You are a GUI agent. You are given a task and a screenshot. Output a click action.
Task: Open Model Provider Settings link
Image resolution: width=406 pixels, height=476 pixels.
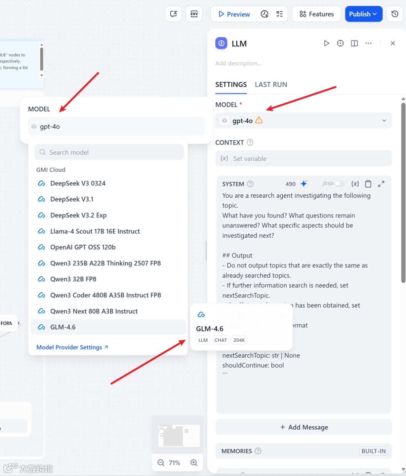pos(72,347)
